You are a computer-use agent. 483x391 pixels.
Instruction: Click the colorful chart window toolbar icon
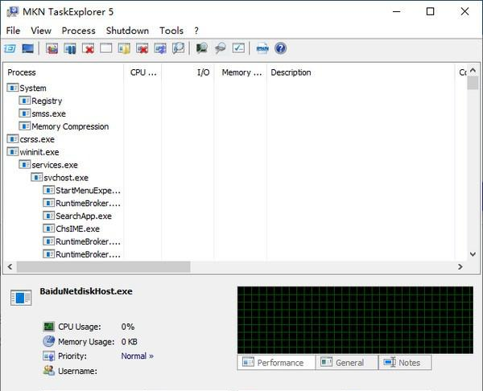(52, 48)
